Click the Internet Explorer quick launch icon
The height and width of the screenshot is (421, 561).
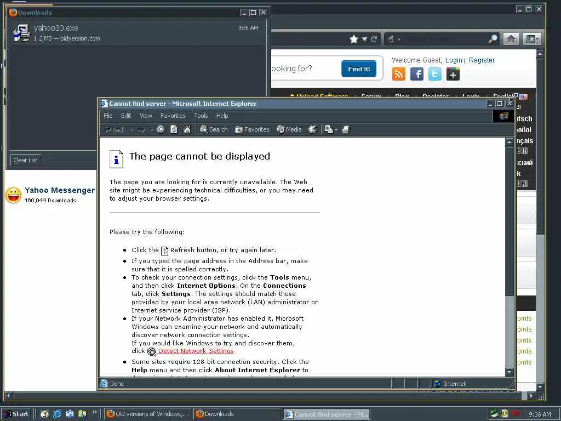pos(57,414)
